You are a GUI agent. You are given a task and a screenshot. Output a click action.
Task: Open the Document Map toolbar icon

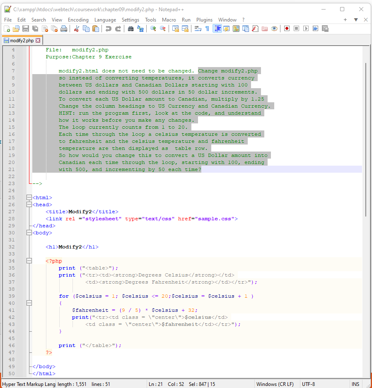[236, 29]
